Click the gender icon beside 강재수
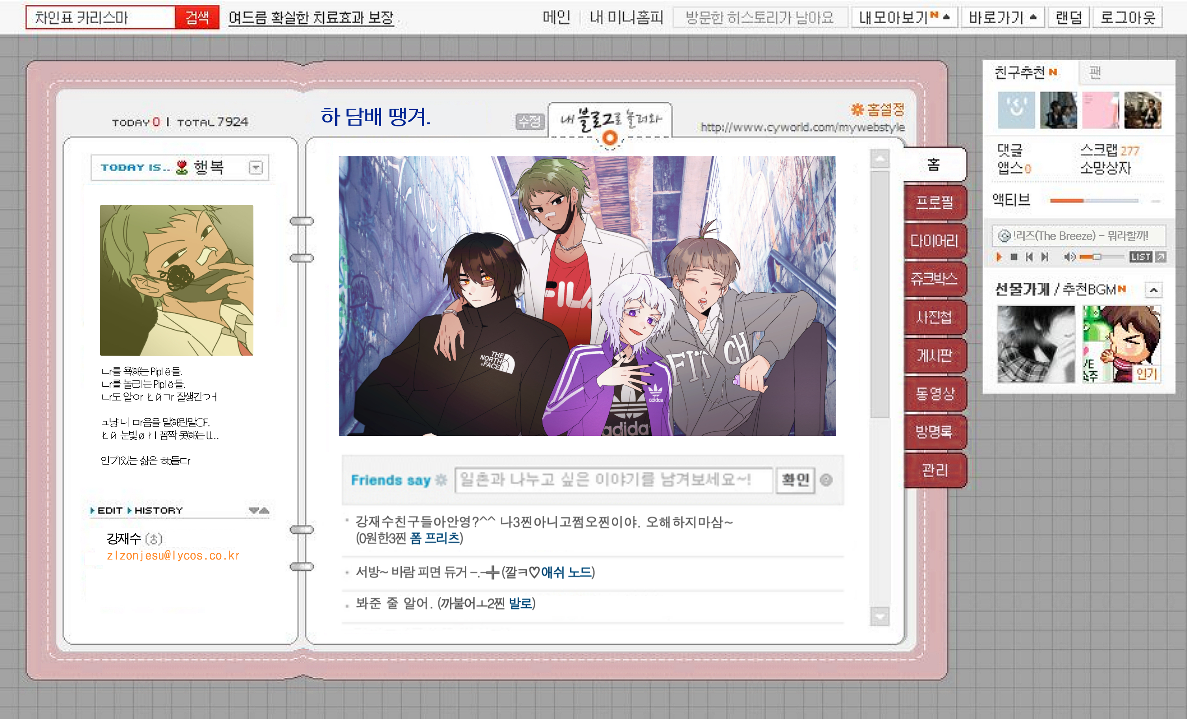 click(x=154, y=539)
